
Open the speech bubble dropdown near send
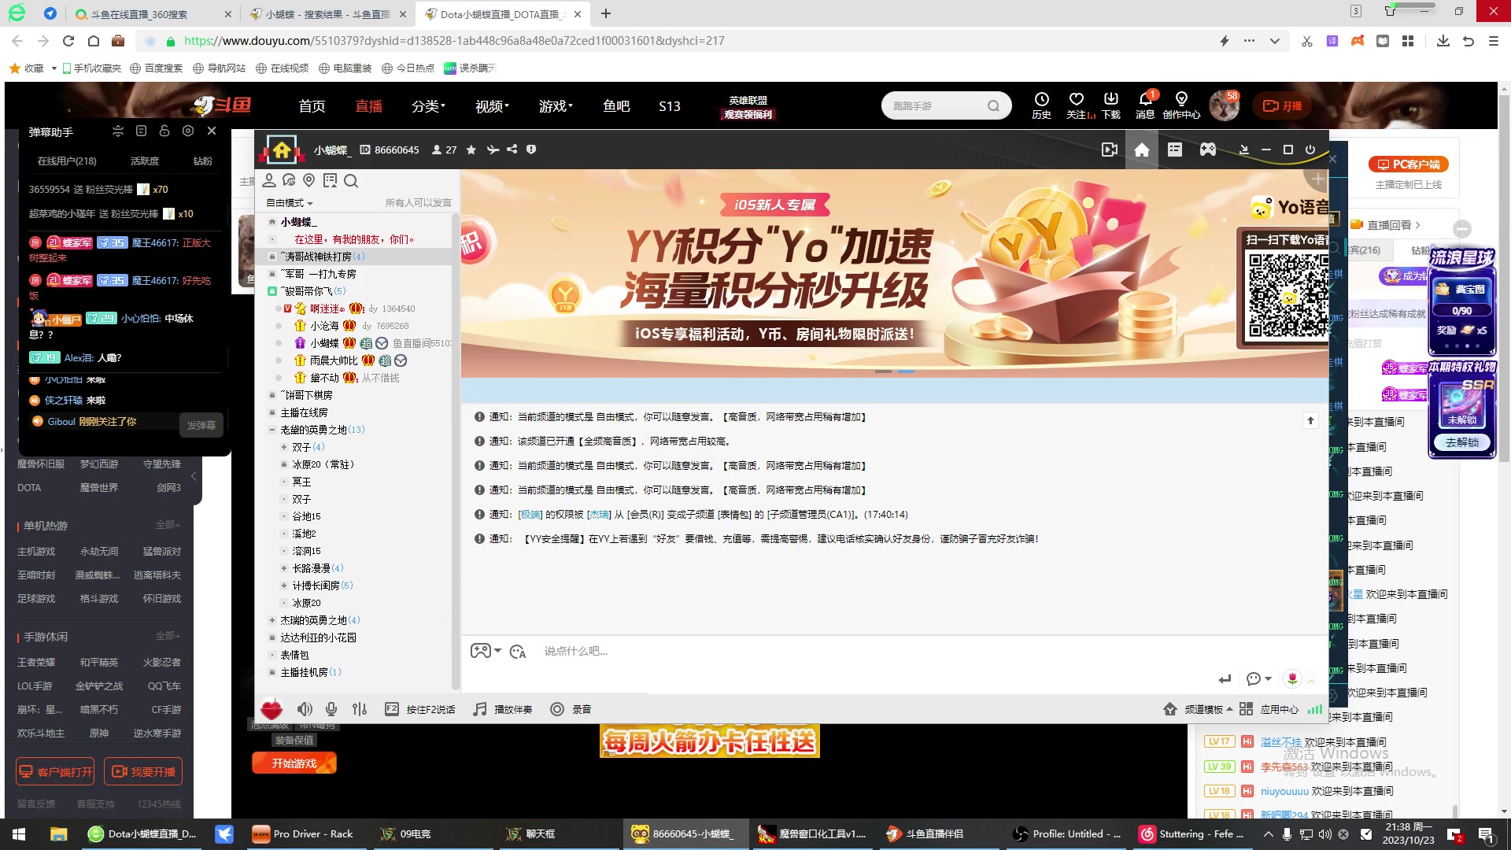pyautogui.click(x=1259, y=678)
